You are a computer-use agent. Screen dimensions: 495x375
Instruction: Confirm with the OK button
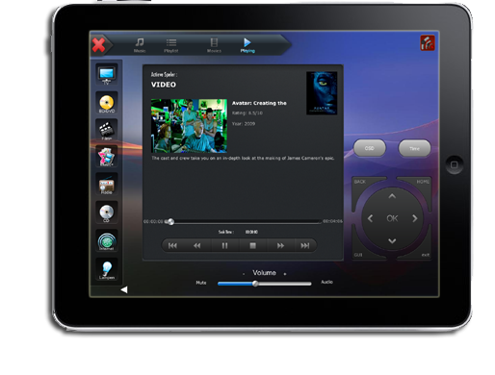[392, 218]
